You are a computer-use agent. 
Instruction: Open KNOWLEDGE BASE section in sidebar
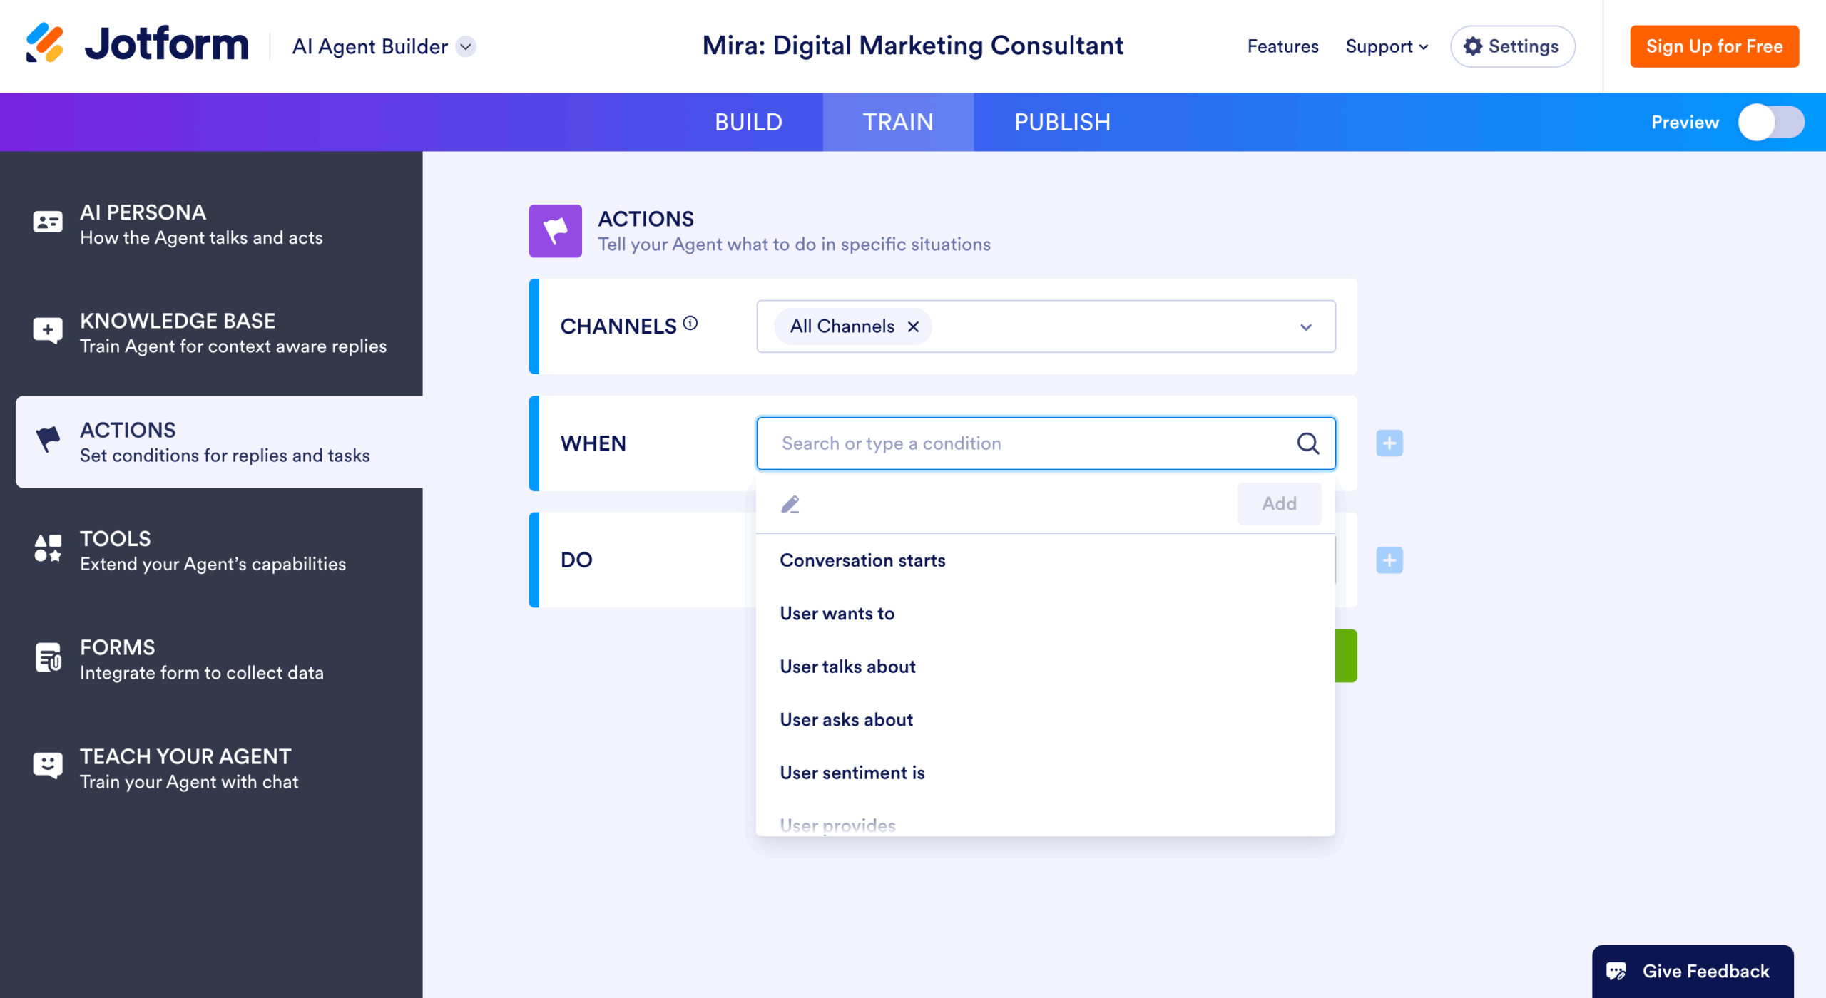click(211, 333)
